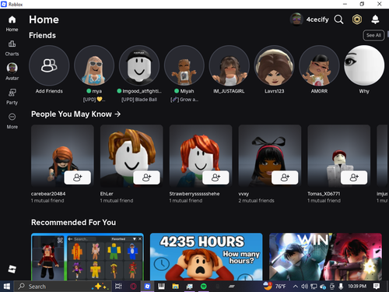This screenshot has height=292, width=389.
Task: Open the Home tab in sidebar
Action: 12,23
